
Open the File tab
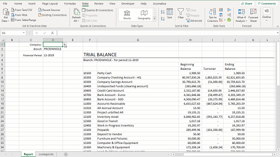click(5, 3)
